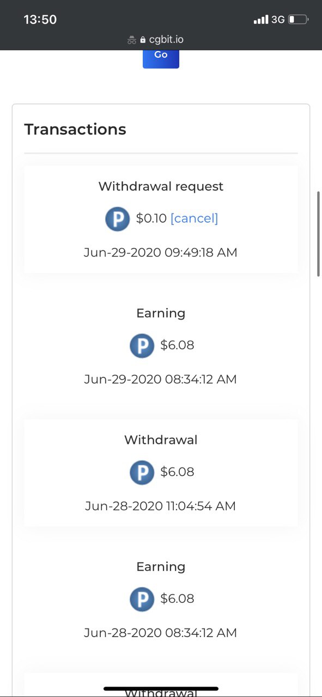The height and width of the screenshot is (697, 322).
Task: Click timestamp Jun-28-2020 08:34:12 AM
Action: coord(161,633)
